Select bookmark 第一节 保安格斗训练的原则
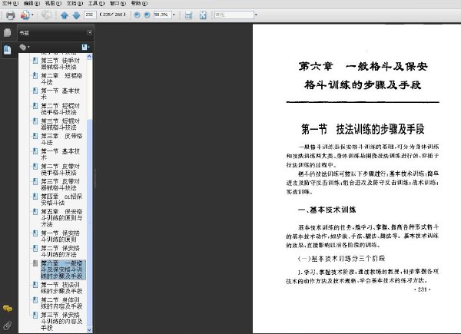 click(60, 236)
